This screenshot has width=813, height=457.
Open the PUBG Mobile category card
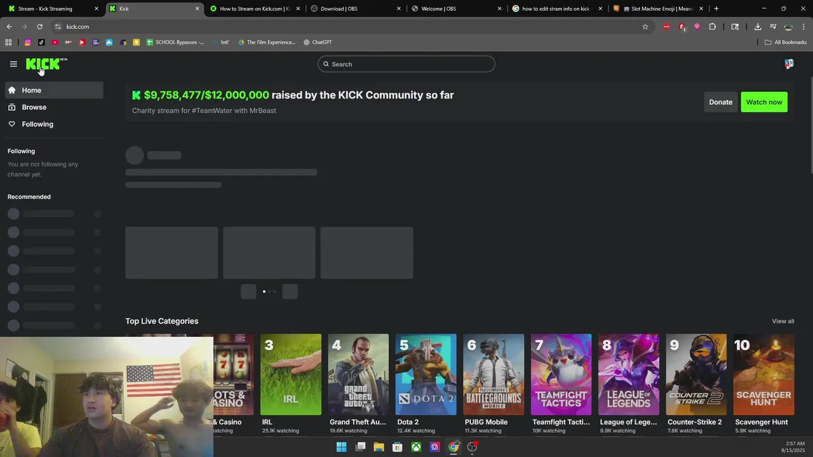pos(494,385)
